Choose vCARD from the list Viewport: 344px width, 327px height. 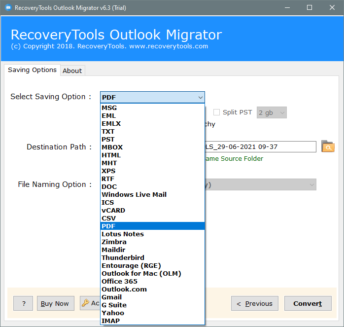152,211
